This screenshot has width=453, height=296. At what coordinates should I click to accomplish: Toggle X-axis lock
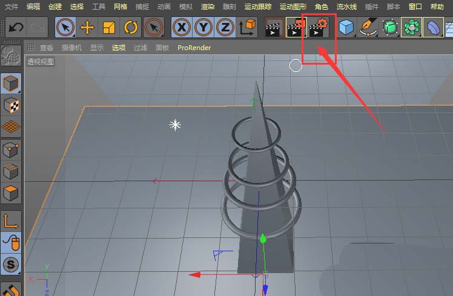coord(182,27)
